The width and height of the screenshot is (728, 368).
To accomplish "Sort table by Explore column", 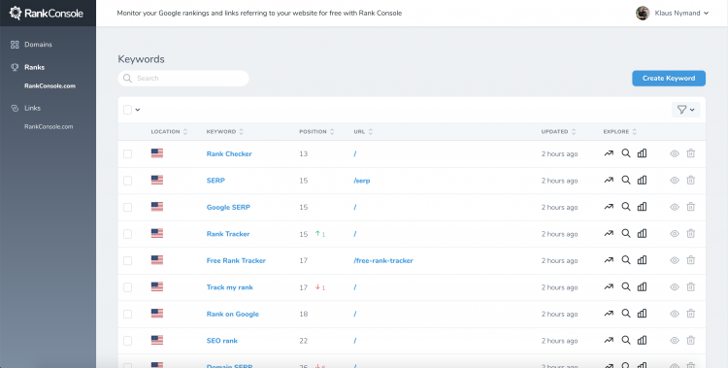I will [x=620, y=131].
